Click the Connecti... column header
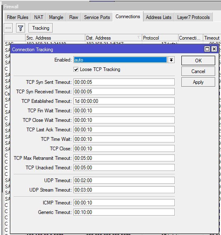The width and height of the screenshot is (221, 235). [190, 38]
